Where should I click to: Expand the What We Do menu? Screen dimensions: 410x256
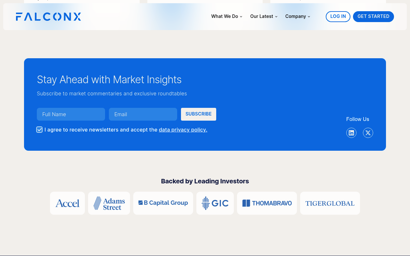(x=227, y=16)
